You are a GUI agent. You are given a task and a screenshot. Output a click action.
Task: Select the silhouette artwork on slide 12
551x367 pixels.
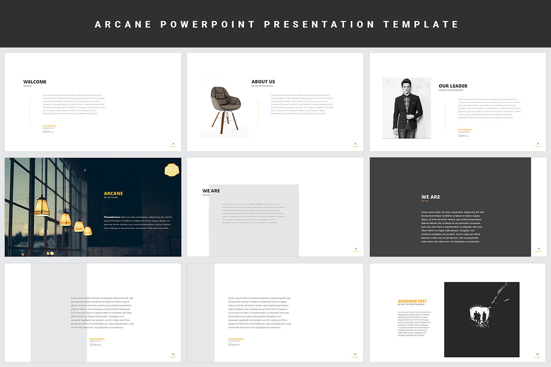(481, 319)
